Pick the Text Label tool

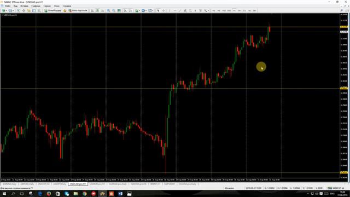[201, 10]
